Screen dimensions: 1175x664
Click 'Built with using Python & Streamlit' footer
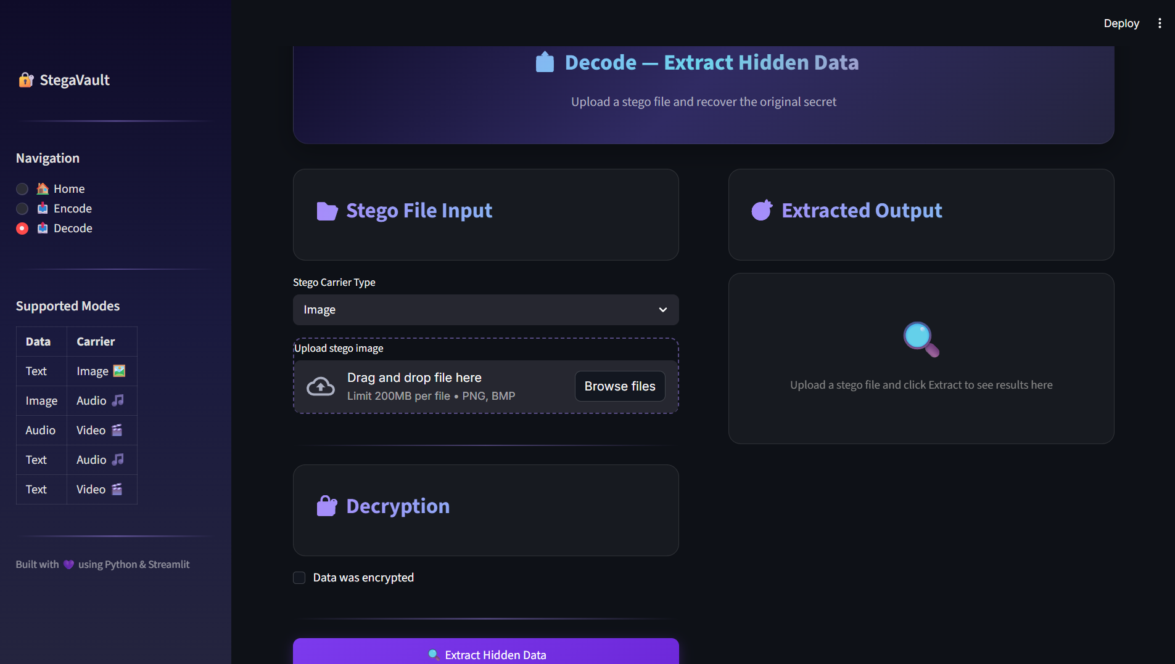[x=102, y=564]
